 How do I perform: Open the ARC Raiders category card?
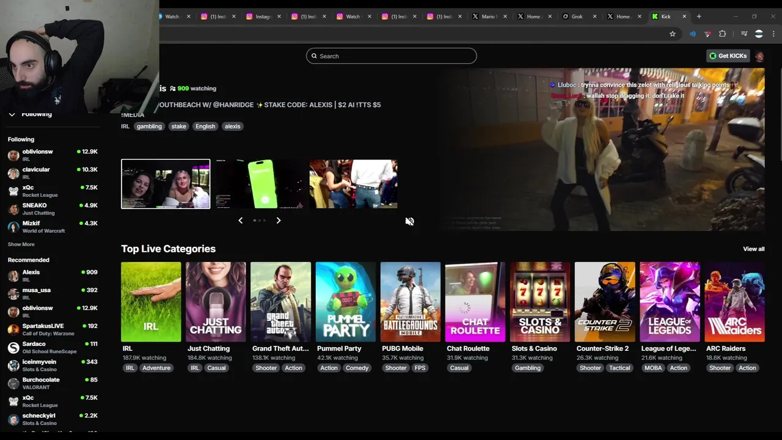[x=734, y=302]
